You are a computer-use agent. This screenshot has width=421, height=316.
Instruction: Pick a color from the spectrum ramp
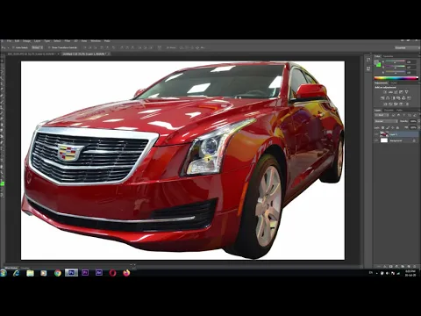(x=396, y=78)
